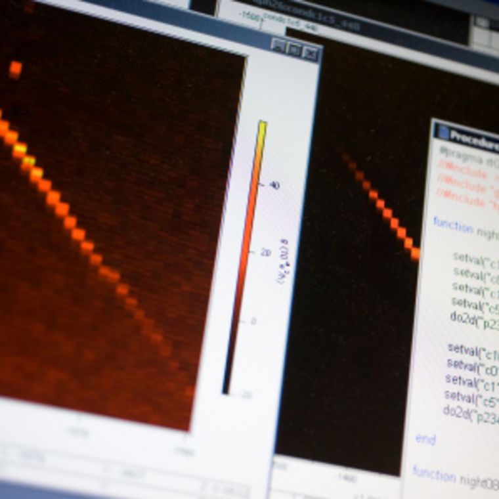Screen dimensions: 499x499
Task: Click the 'end' keyword in procedure code
Action: coord(425,439)
